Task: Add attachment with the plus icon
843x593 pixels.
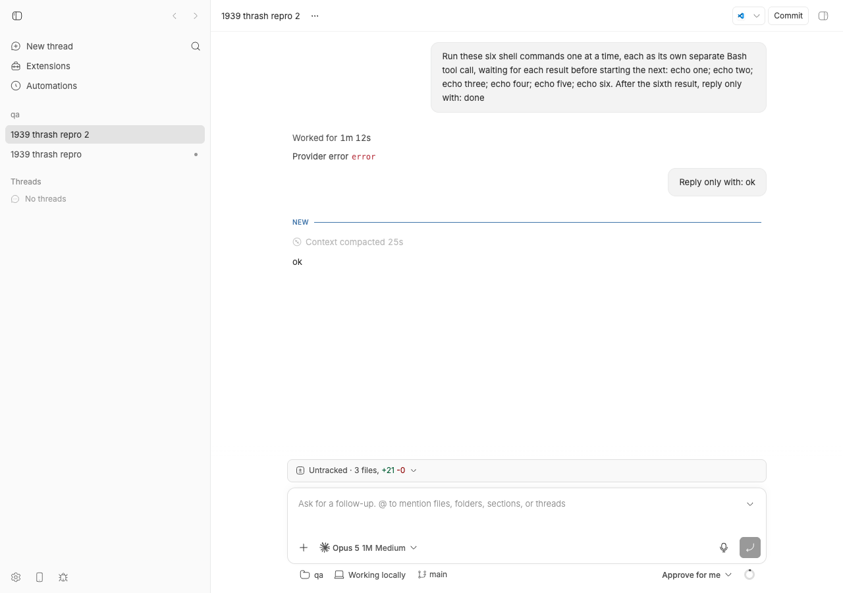Action: tap(304, 548)
